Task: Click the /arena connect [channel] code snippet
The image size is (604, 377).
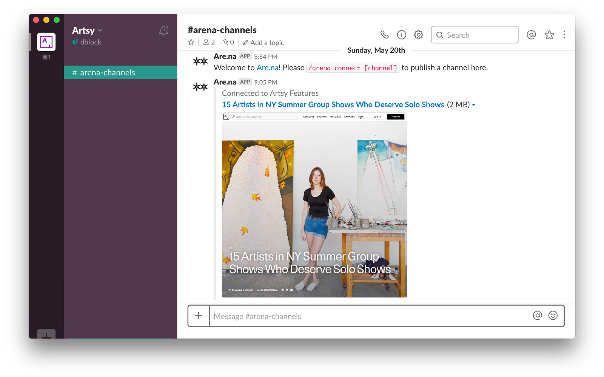Action: (x=353, y=68)
